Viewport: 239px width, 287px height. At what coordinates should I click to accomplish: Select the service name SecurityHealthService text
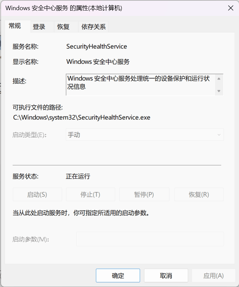(97, 47)
